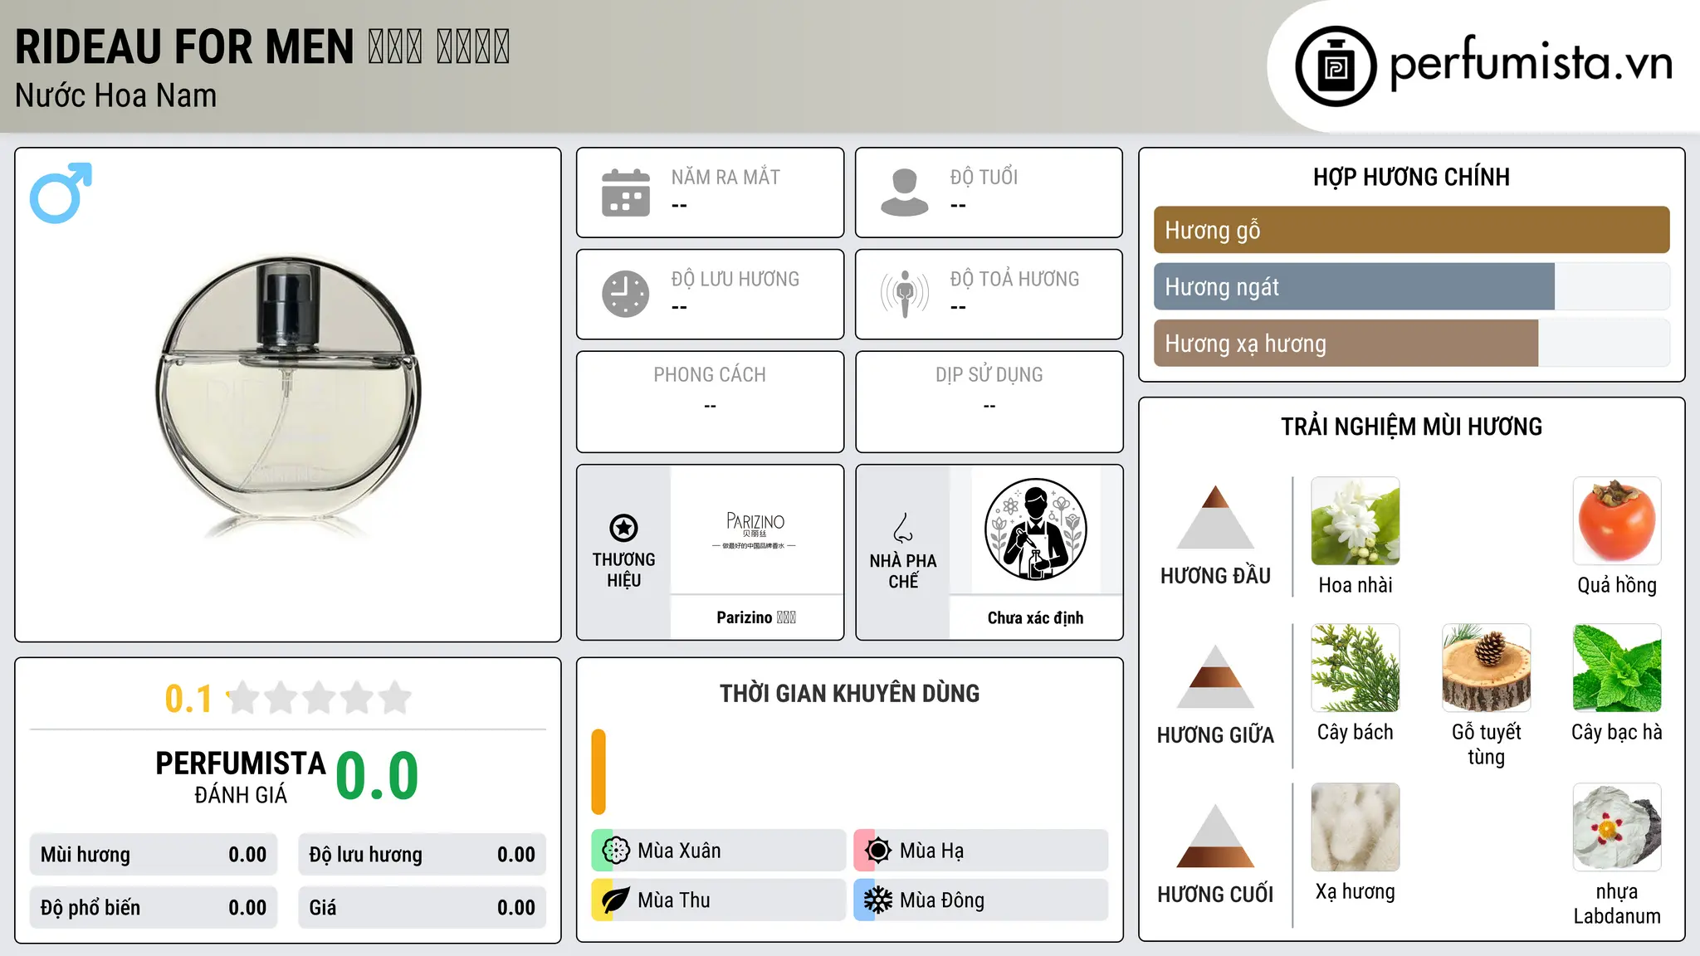The height and width of the screenshot is (956, 1700).
Task: Click the person icon for Độ tuổi
Action: point(904,193)
